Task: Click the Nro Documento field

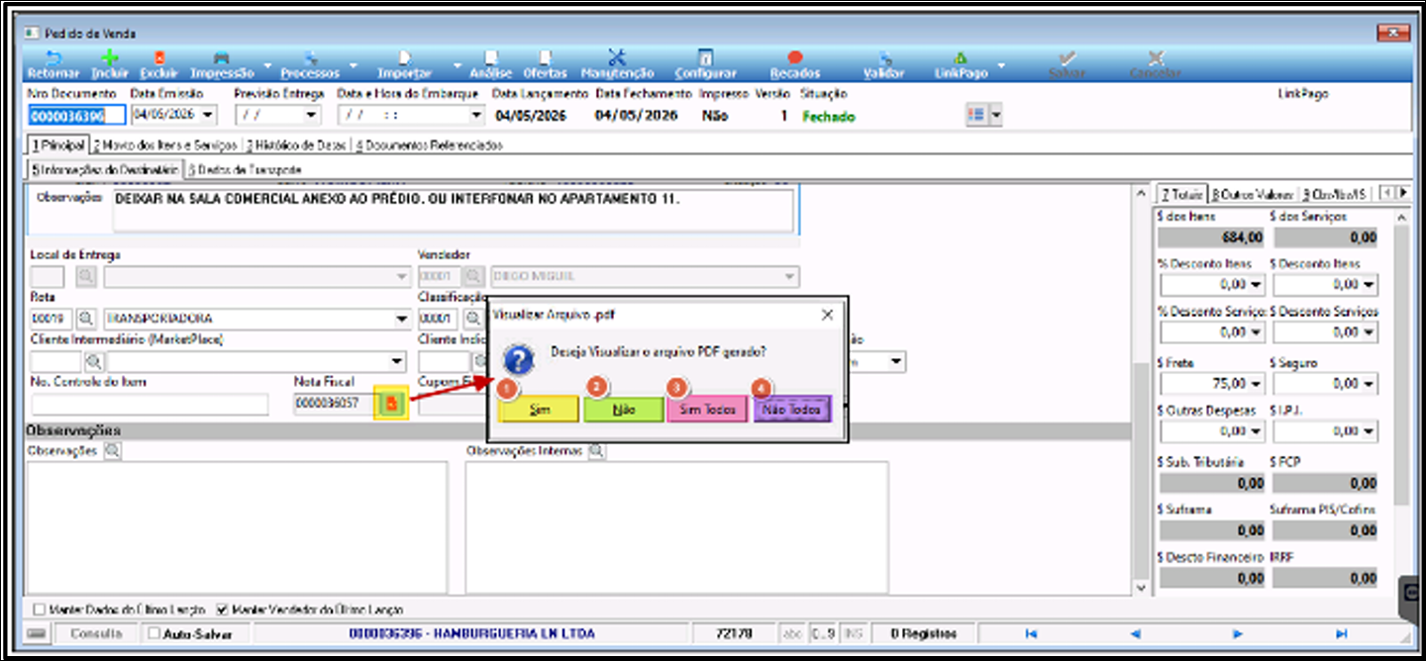Action: coord(77,116)
